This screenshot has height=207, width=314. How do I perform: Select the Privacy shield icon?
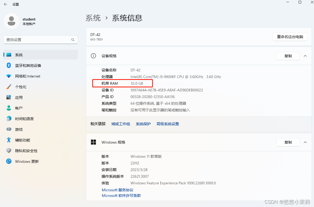[9, 151]
